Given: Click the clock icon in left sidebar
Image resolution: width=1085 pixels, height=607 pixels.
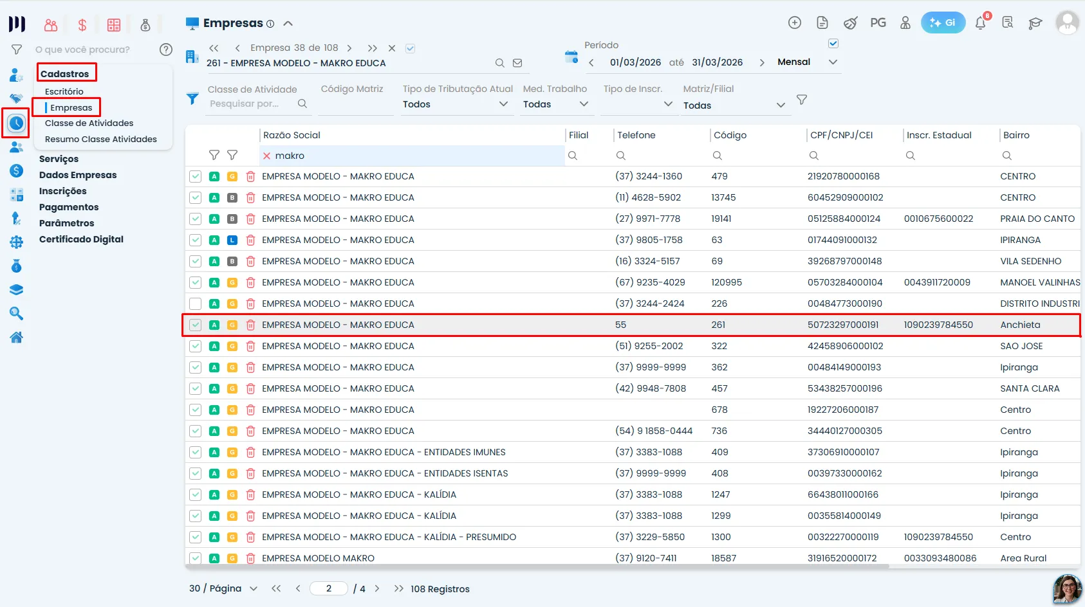Looking at the screenshot, I should 16,123.
